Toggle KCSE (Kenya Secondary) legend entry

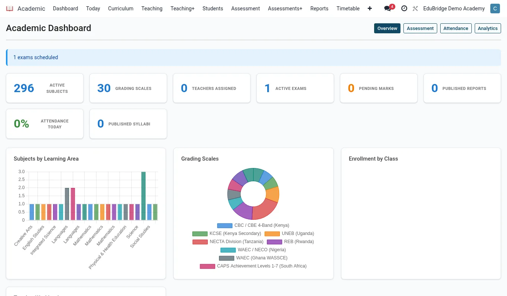click(226, 233)
